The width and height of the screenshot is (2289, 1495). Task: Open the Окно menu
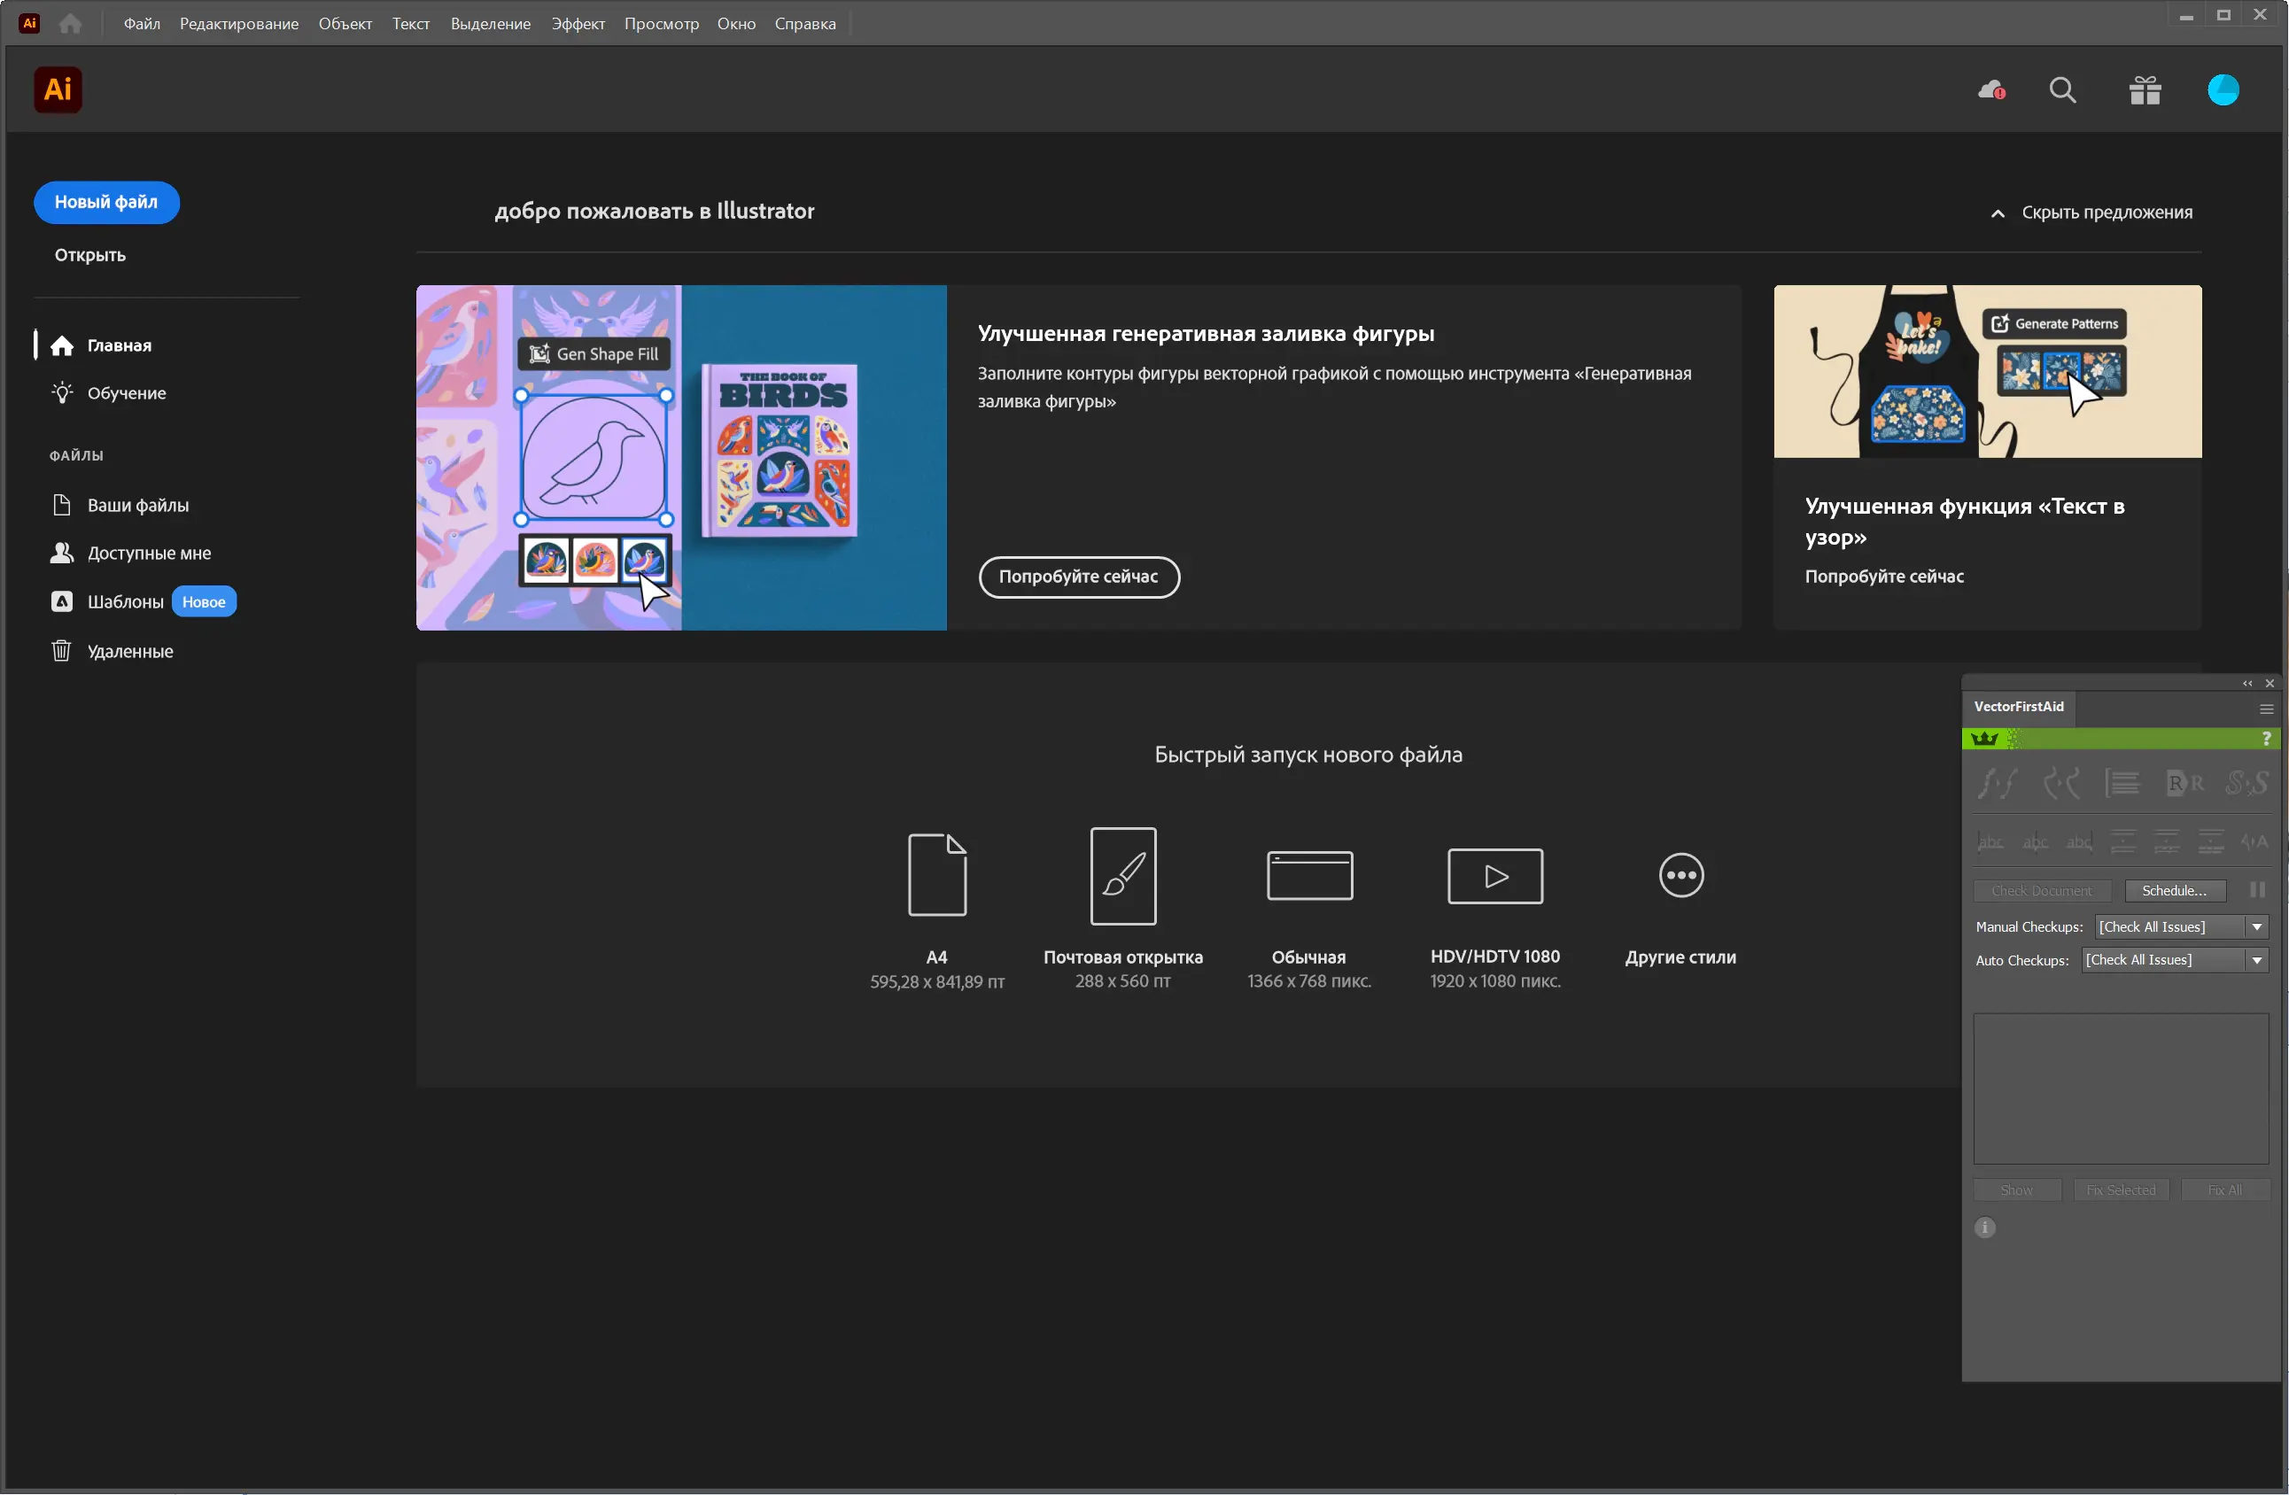point(736,24)
